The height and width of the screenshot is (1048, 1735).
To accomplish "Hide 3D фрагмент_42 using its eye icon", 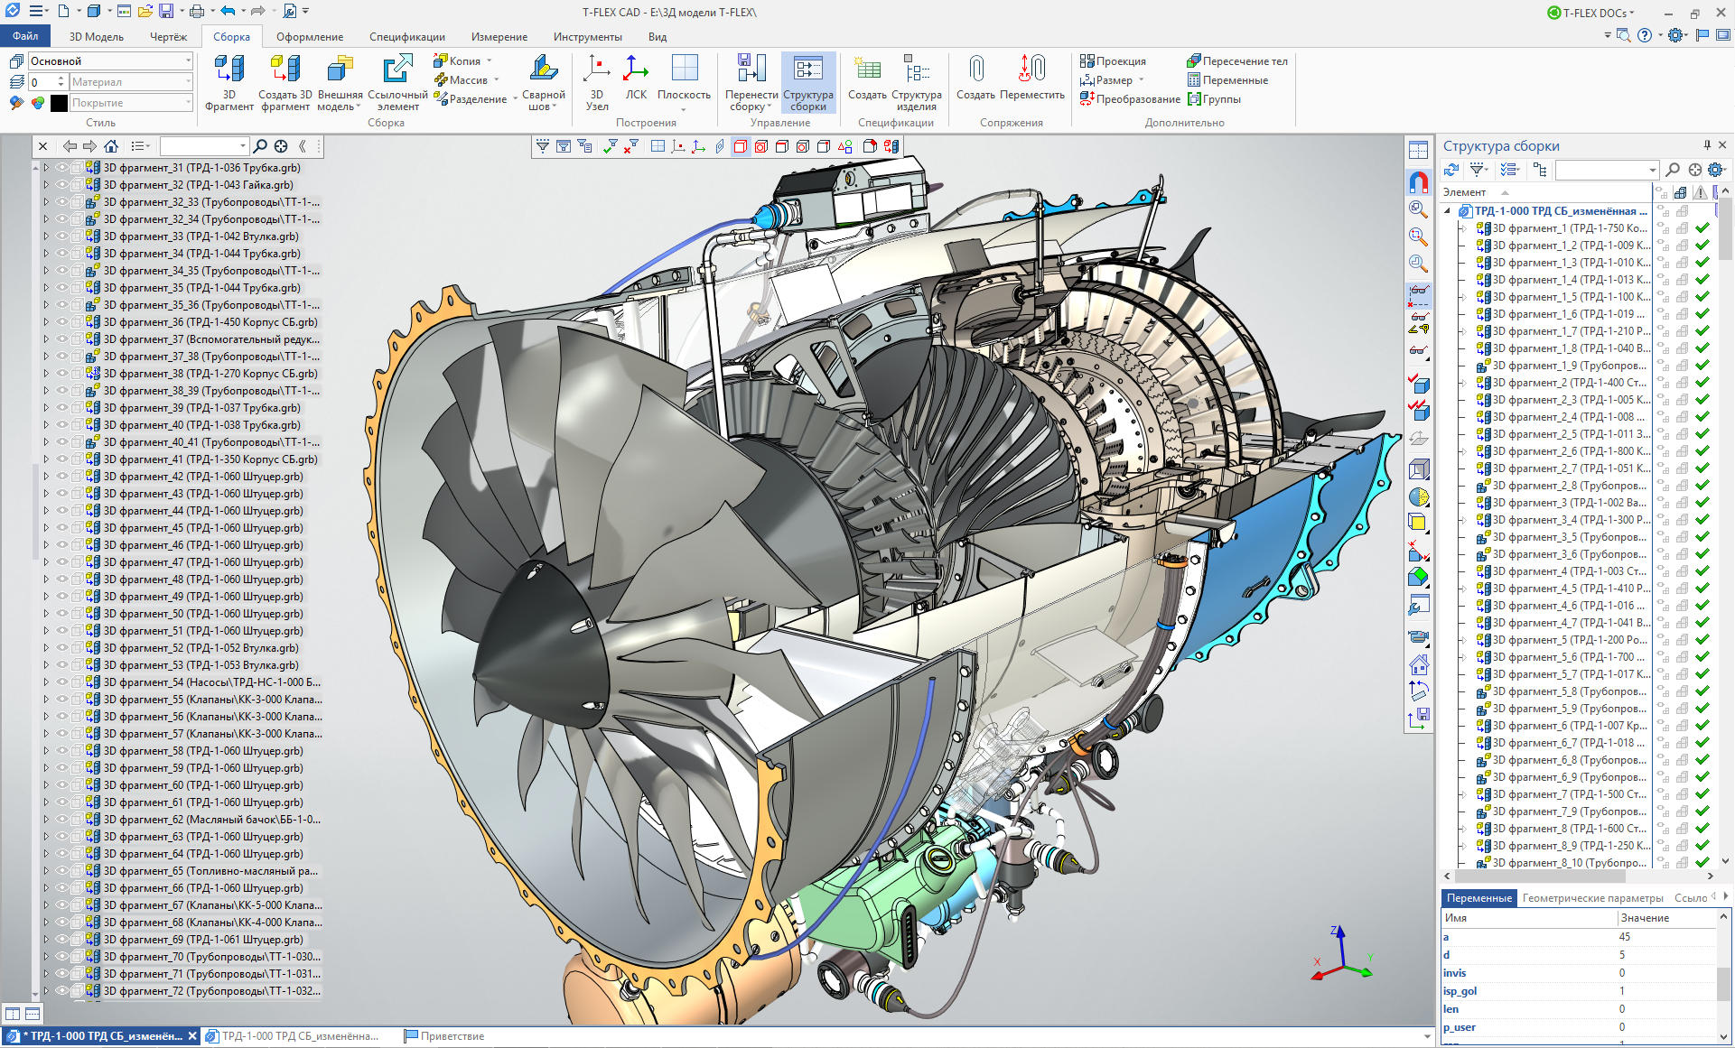I will (62, 477).
